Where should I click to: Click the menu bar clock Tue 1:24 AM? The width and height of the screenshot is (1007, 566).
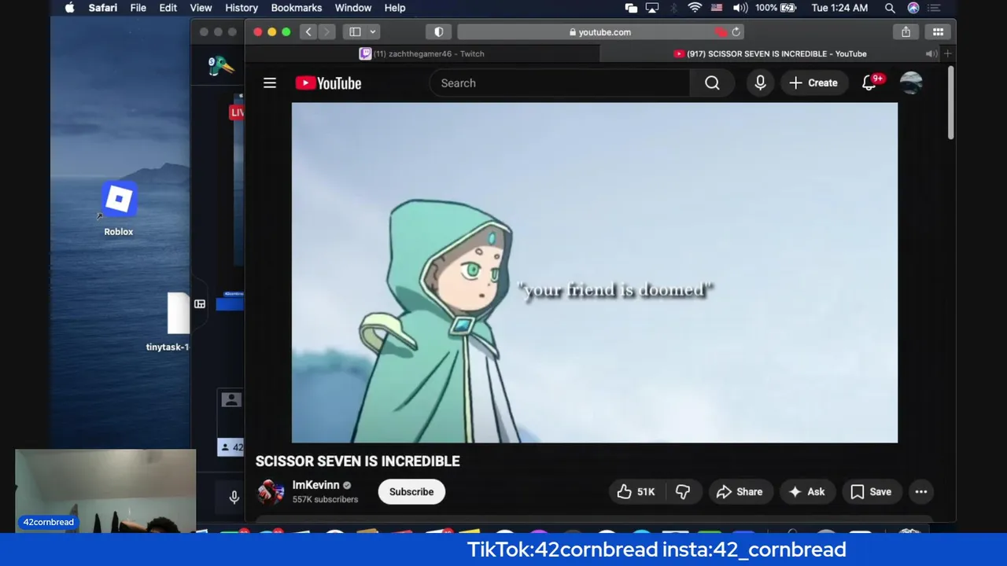click(x=839, y=8)
